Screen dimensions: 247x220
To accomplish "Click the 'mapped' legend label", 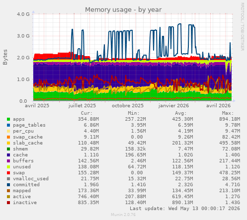I will click(x=22, y=191).
